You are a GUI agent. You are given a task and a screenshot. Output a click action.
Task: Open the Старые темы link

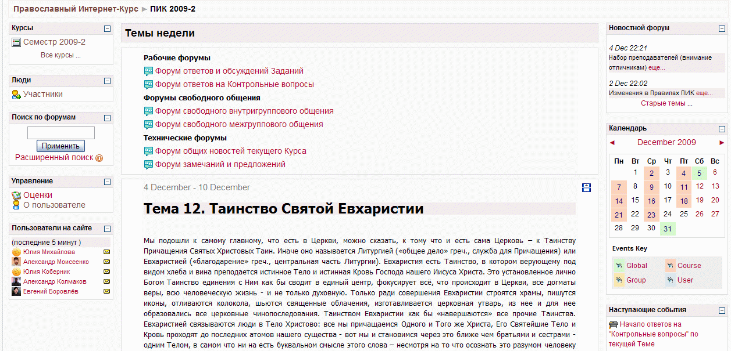coord(666,103)
